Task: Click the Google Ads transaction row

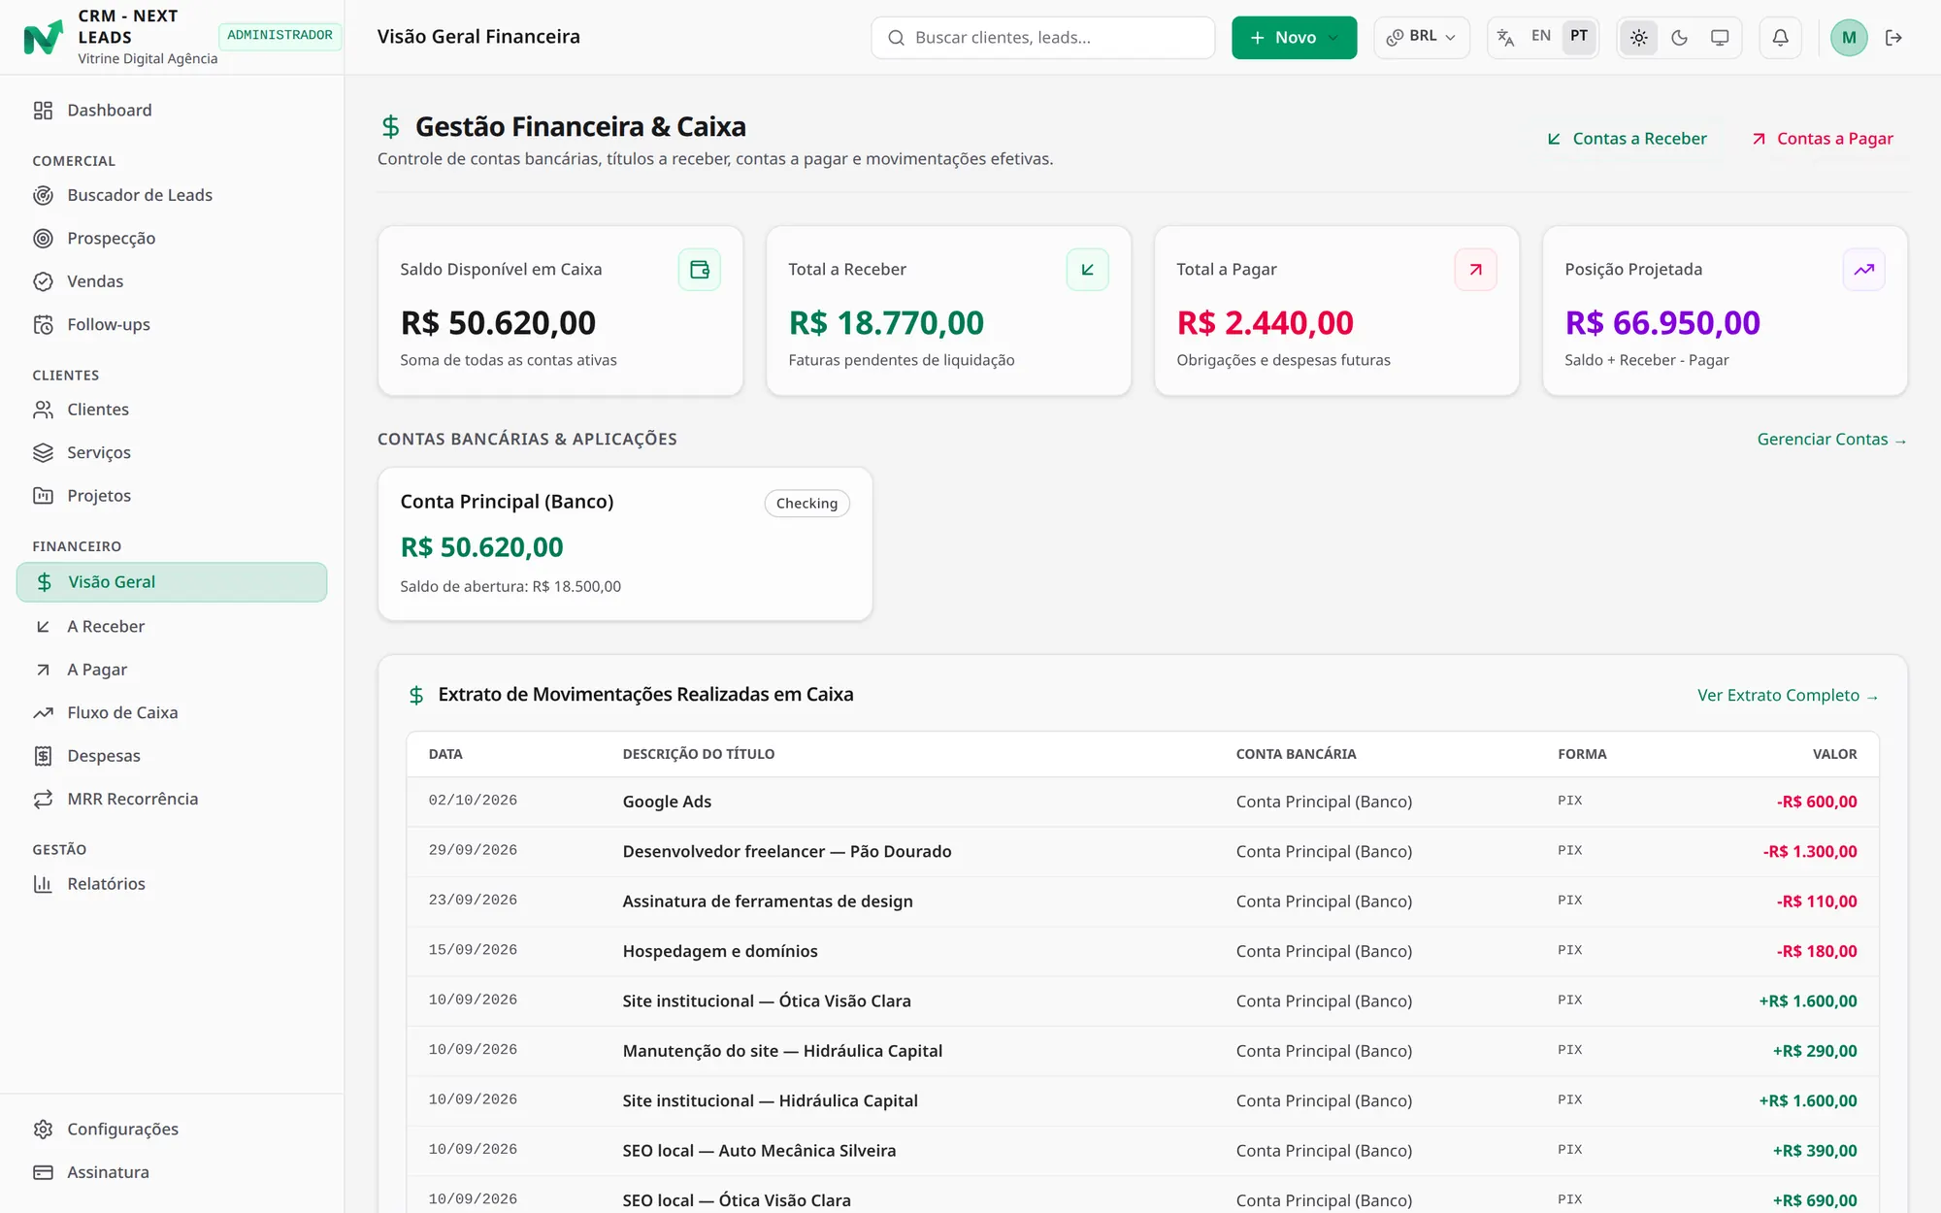Action: click(x=1142, y=802)
